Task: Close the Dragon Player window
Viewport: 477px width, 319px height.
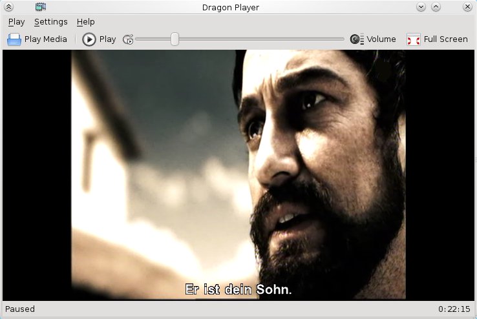Action: tap(467, 6)
